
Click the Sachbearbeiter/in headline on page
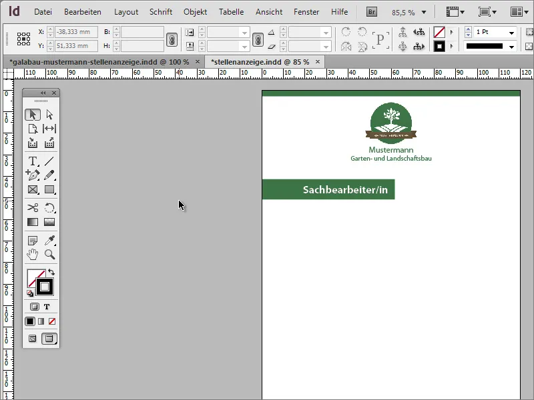point(345,189)
